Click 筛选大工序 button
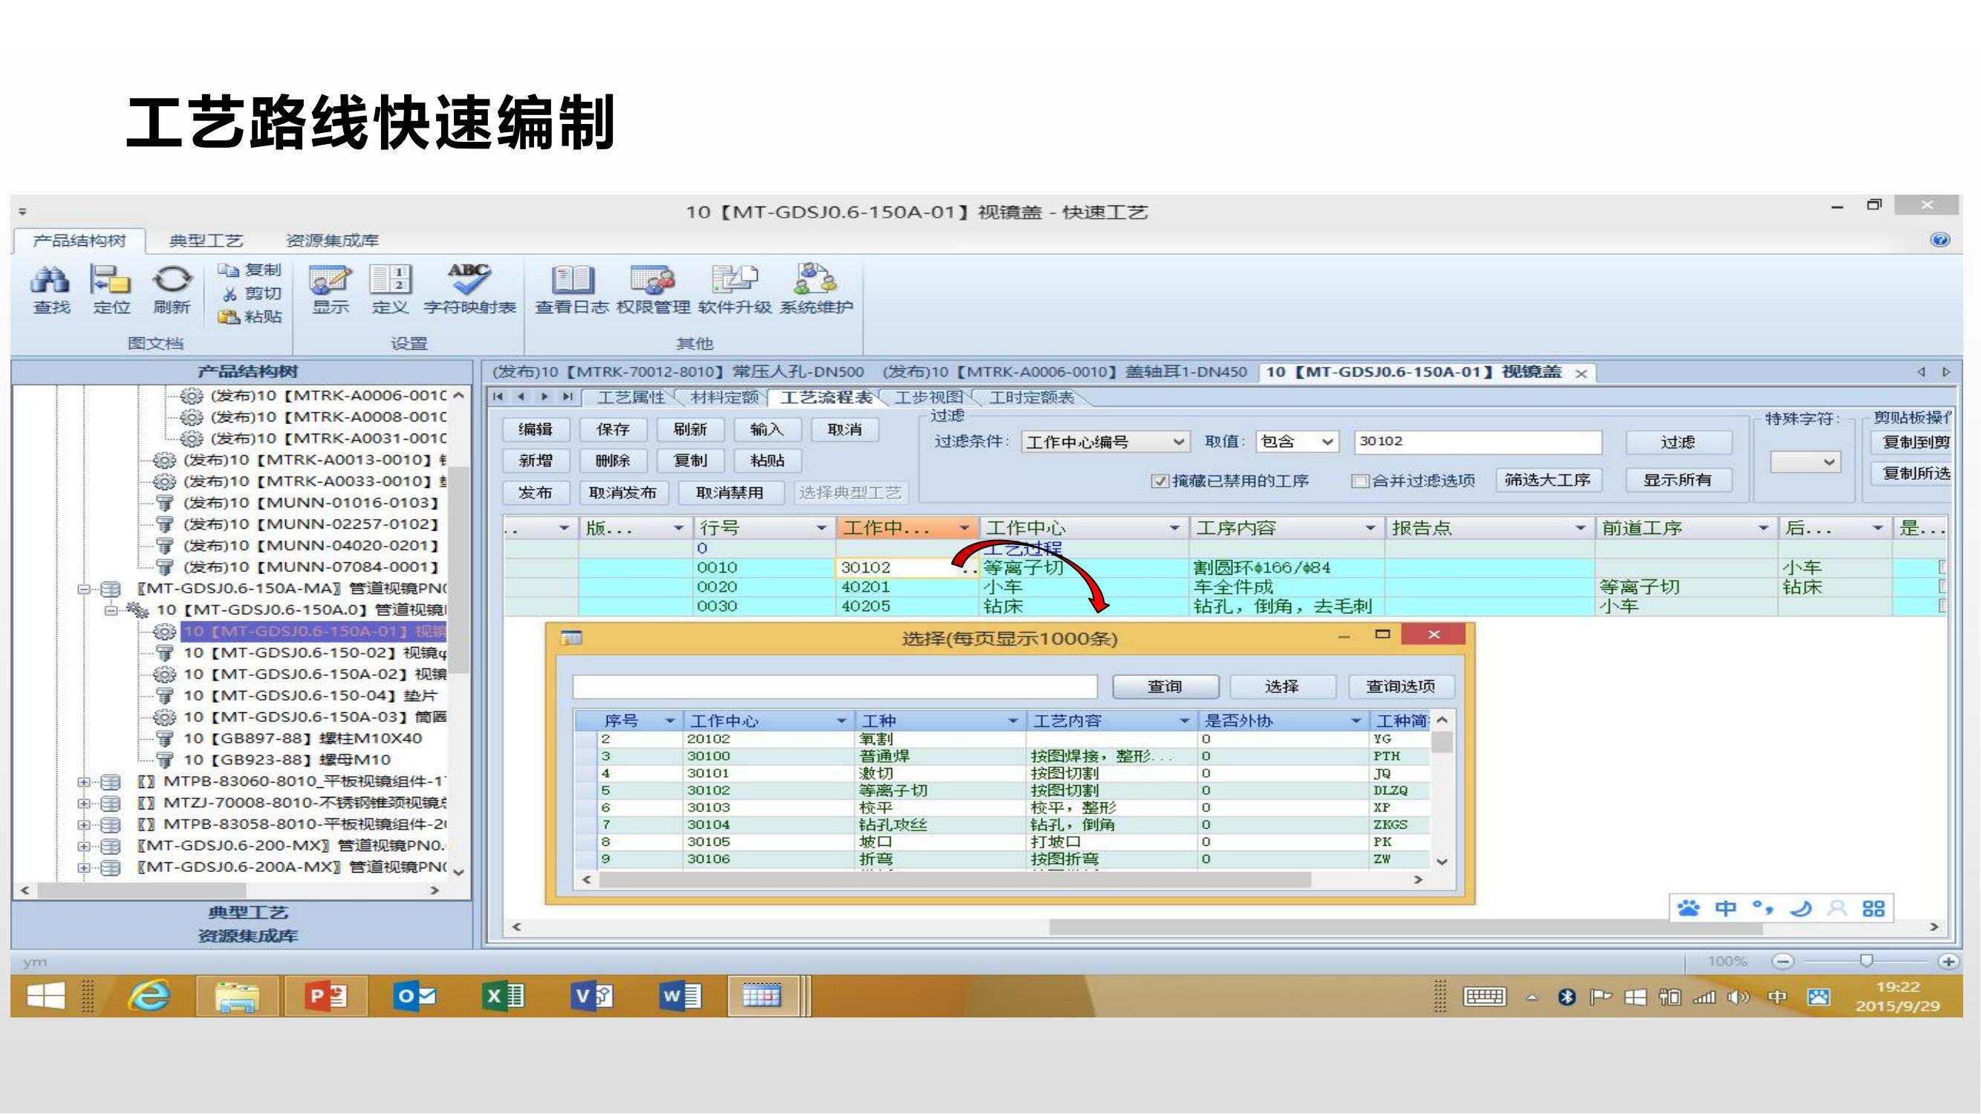The width and height of the screenshot is (1981, 1114). [1547, 481]
